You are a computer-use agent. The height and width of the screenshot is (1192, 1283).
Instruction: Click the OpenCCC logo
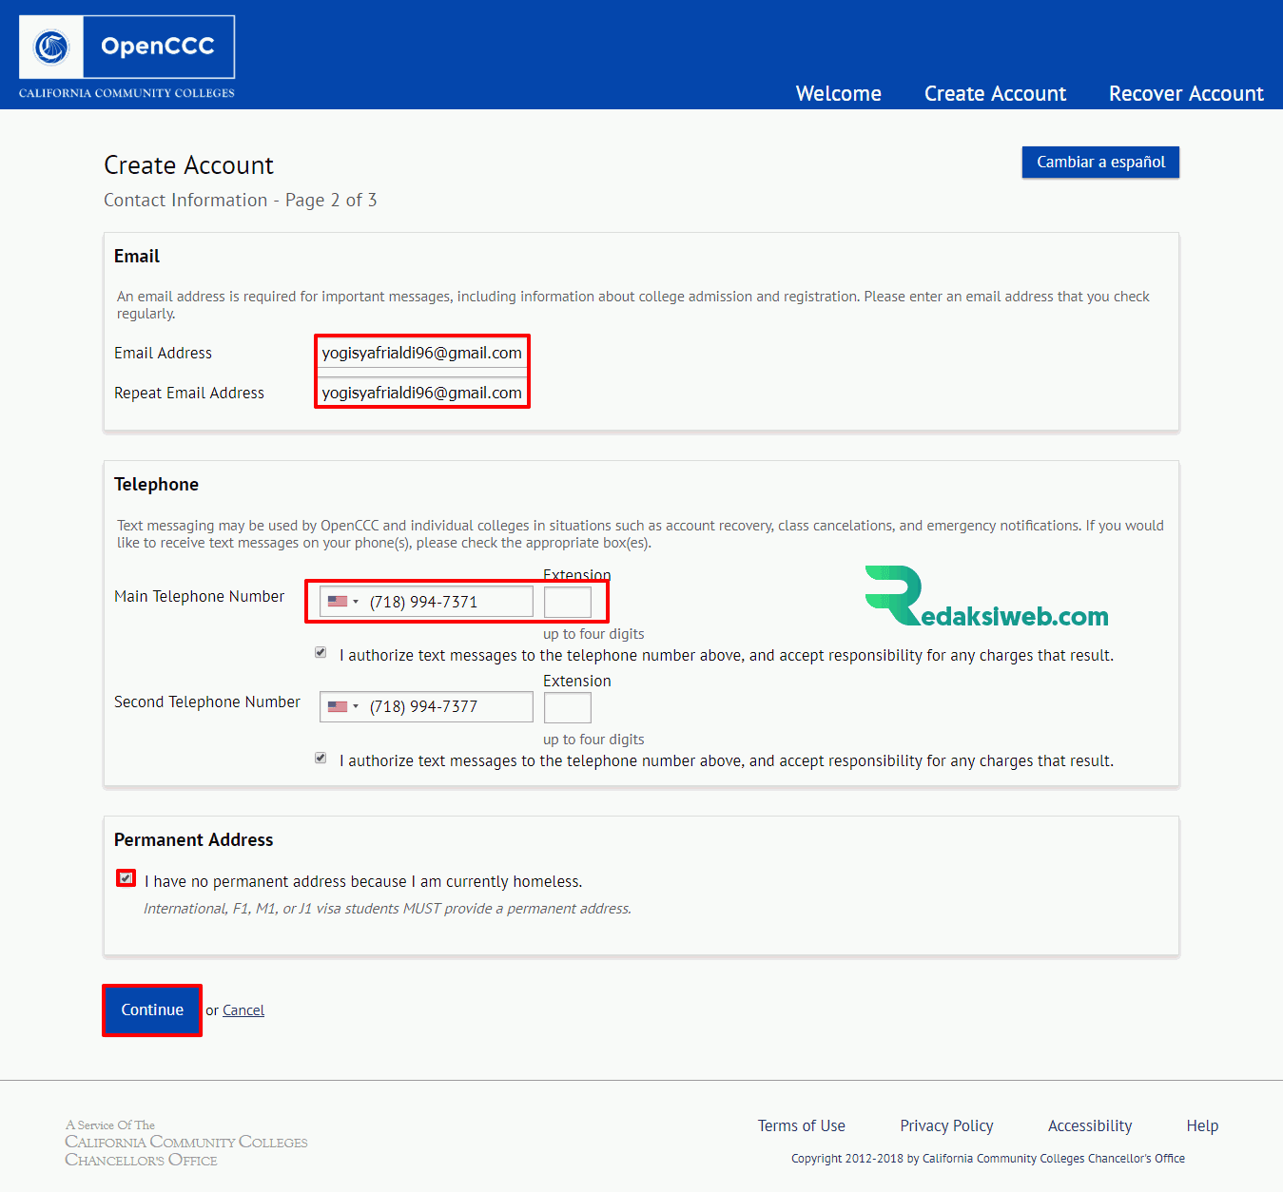125,47
